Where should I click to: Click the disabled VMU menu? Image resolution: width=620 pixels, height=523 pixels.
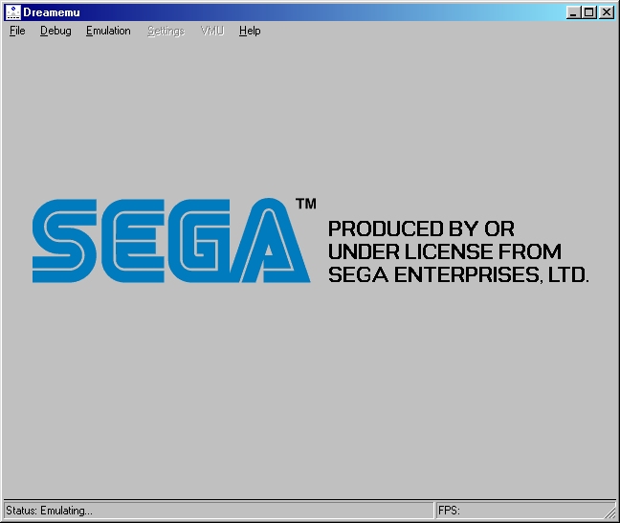[212, 31]
